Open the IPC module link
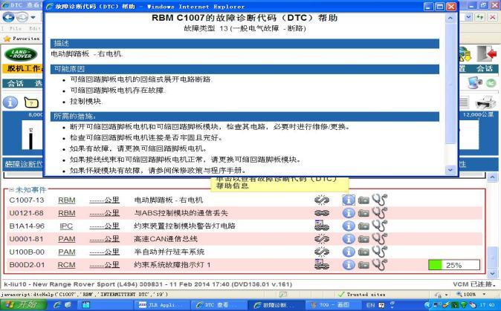 pyautogui.click(x=66, y=226)
